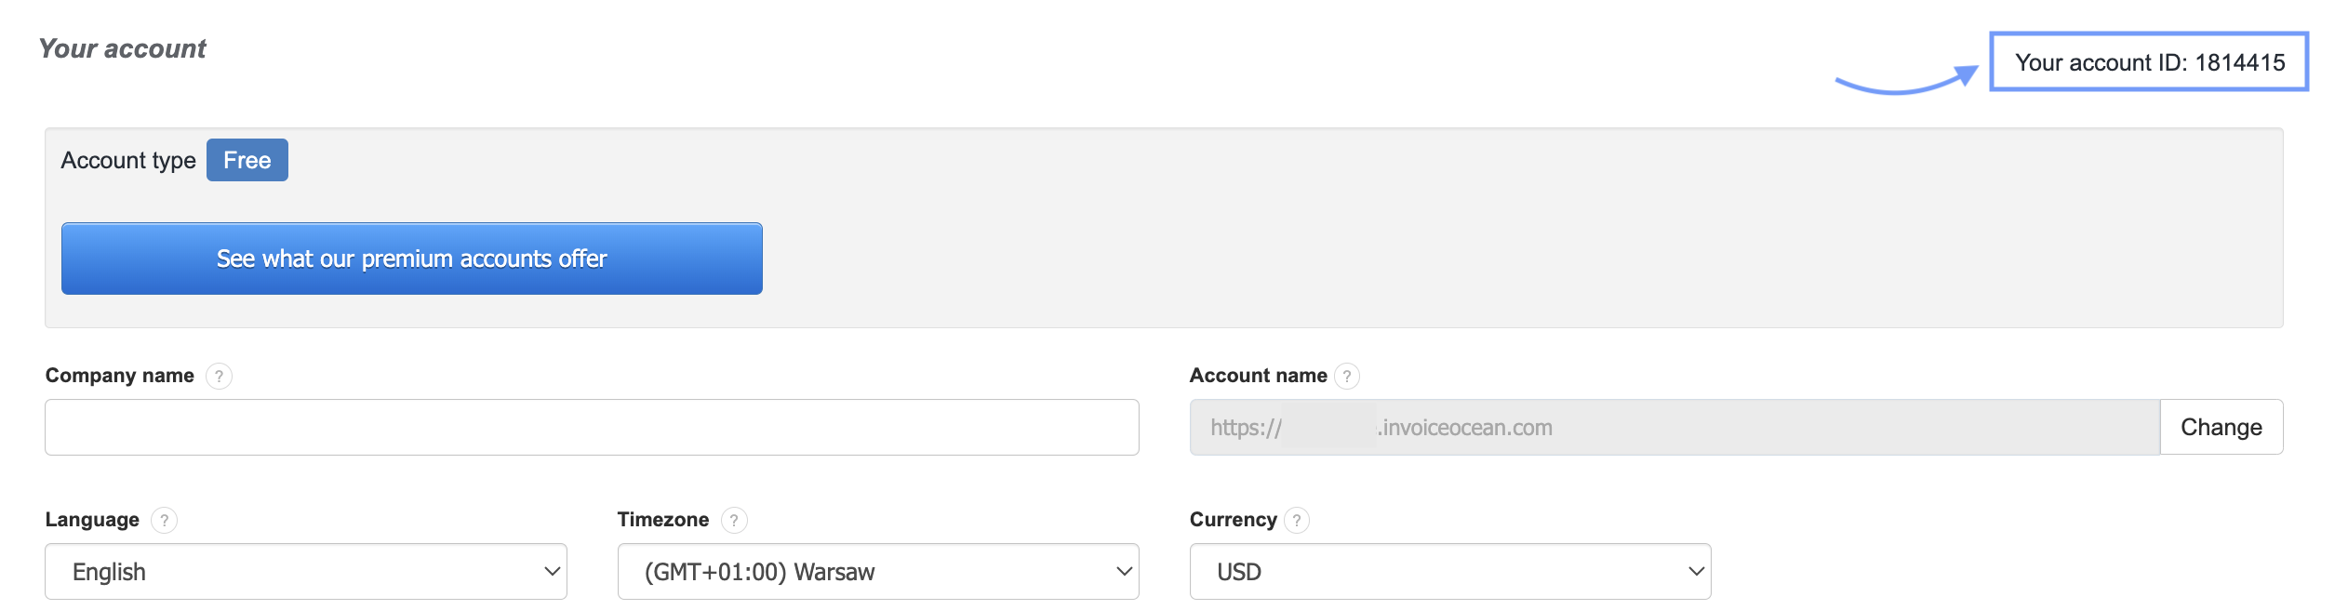
Task: Click the Your account ID 1814415 box
Action: [2149, 62]
